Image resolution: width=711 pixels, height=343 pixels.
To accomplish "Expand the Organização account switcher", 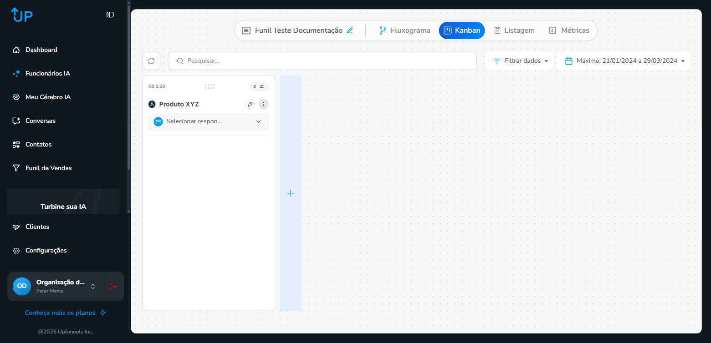I will (92, 286).
